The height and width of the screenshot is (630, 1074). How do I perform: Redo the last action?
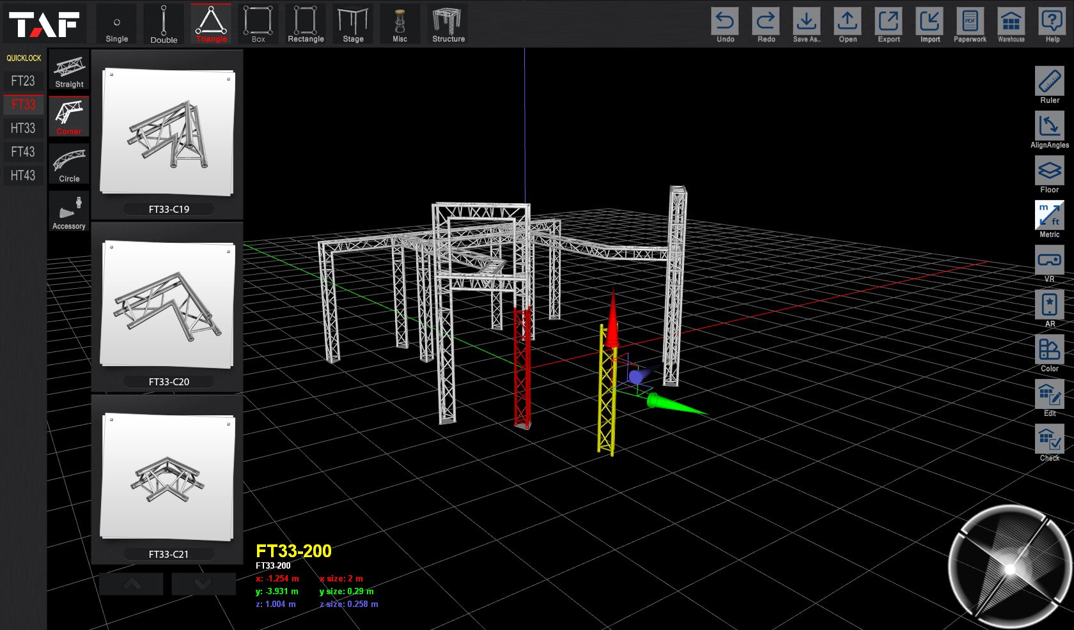pos(766,25)
